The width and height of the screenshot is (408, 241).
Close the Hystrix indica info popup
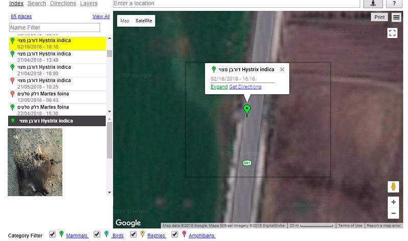coord(282,70)
